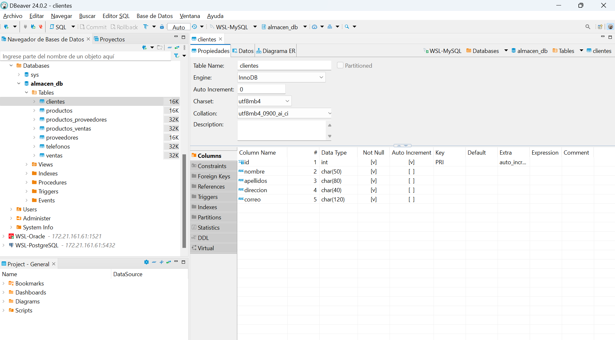The width and height of the screenshot is (615, 340).
Task: Click the plus icon in Project panel
Action: (161, 262)
